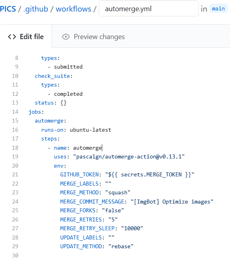Navigate to the workflows folder breadcrumb
The width and height of the screenshot is (230, 263).
tap(73, 9)
